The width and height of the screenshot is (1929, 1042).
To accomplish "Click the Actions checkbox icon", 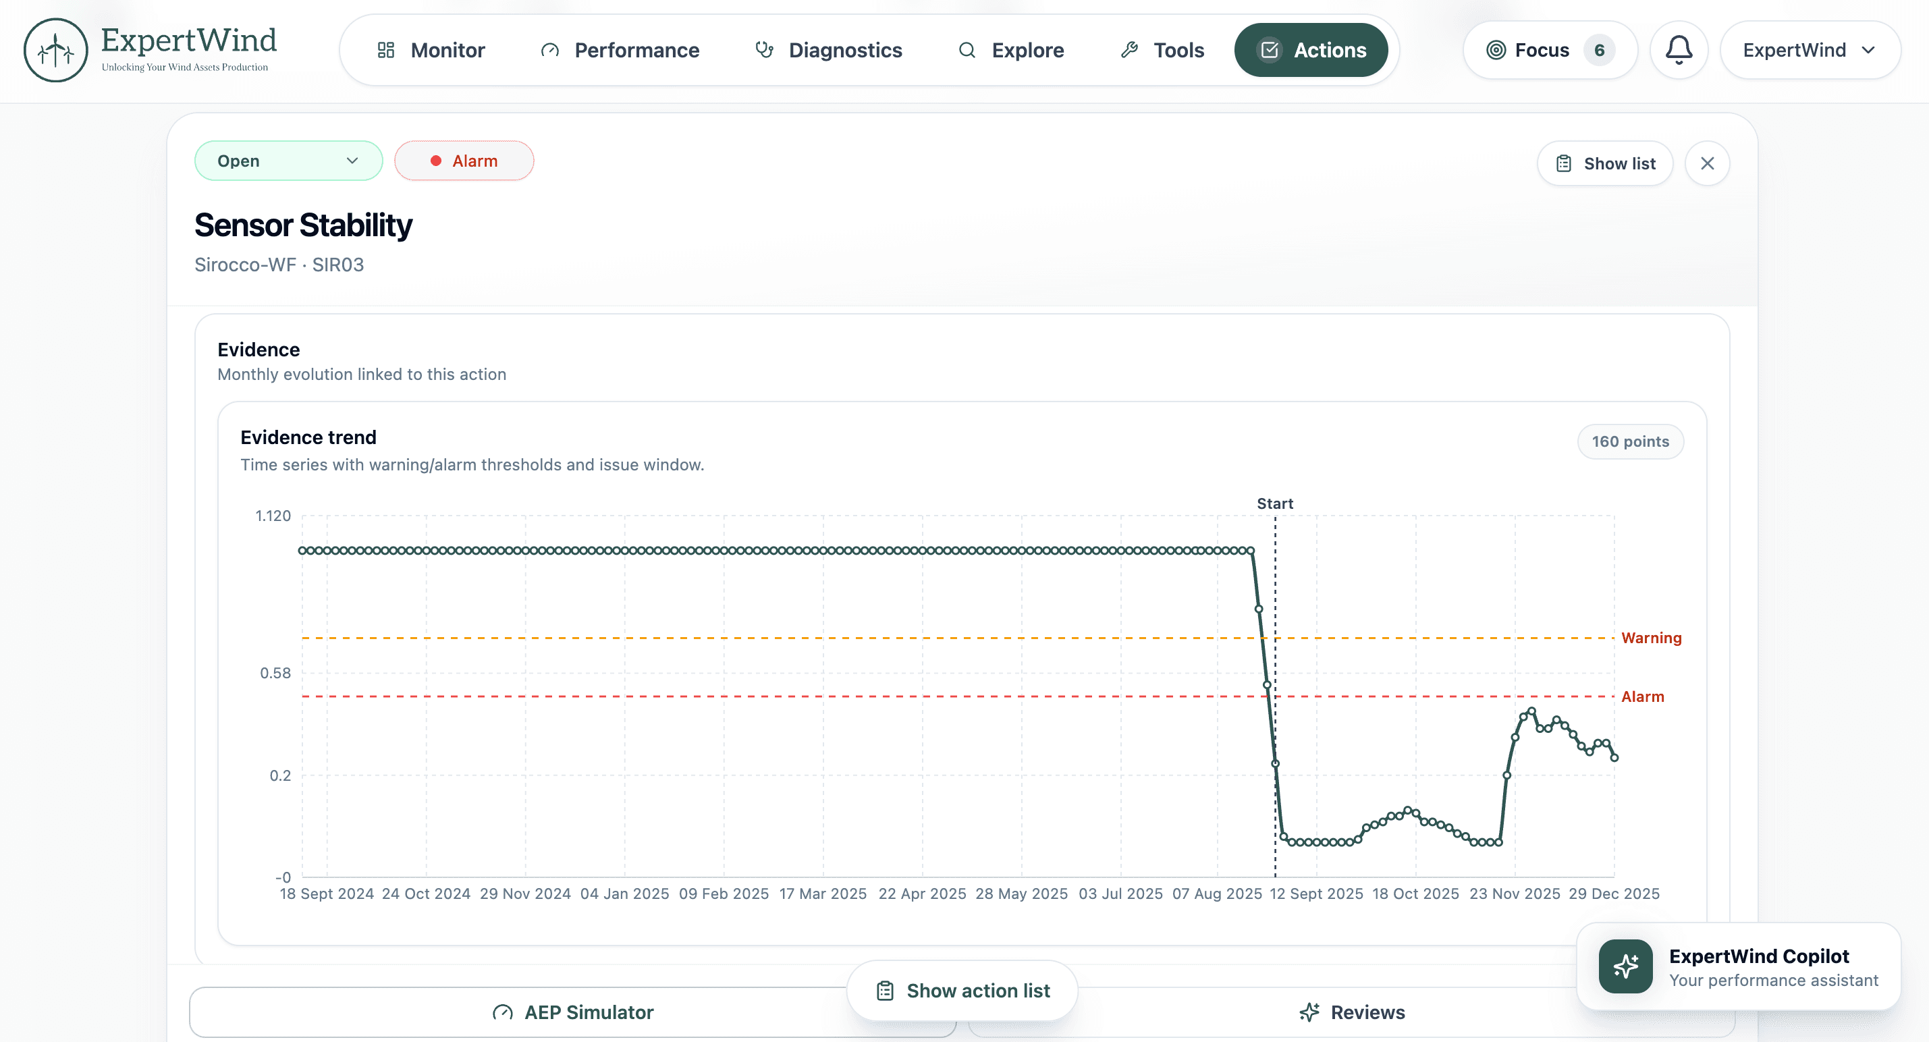I will (x=1270, y=50).
